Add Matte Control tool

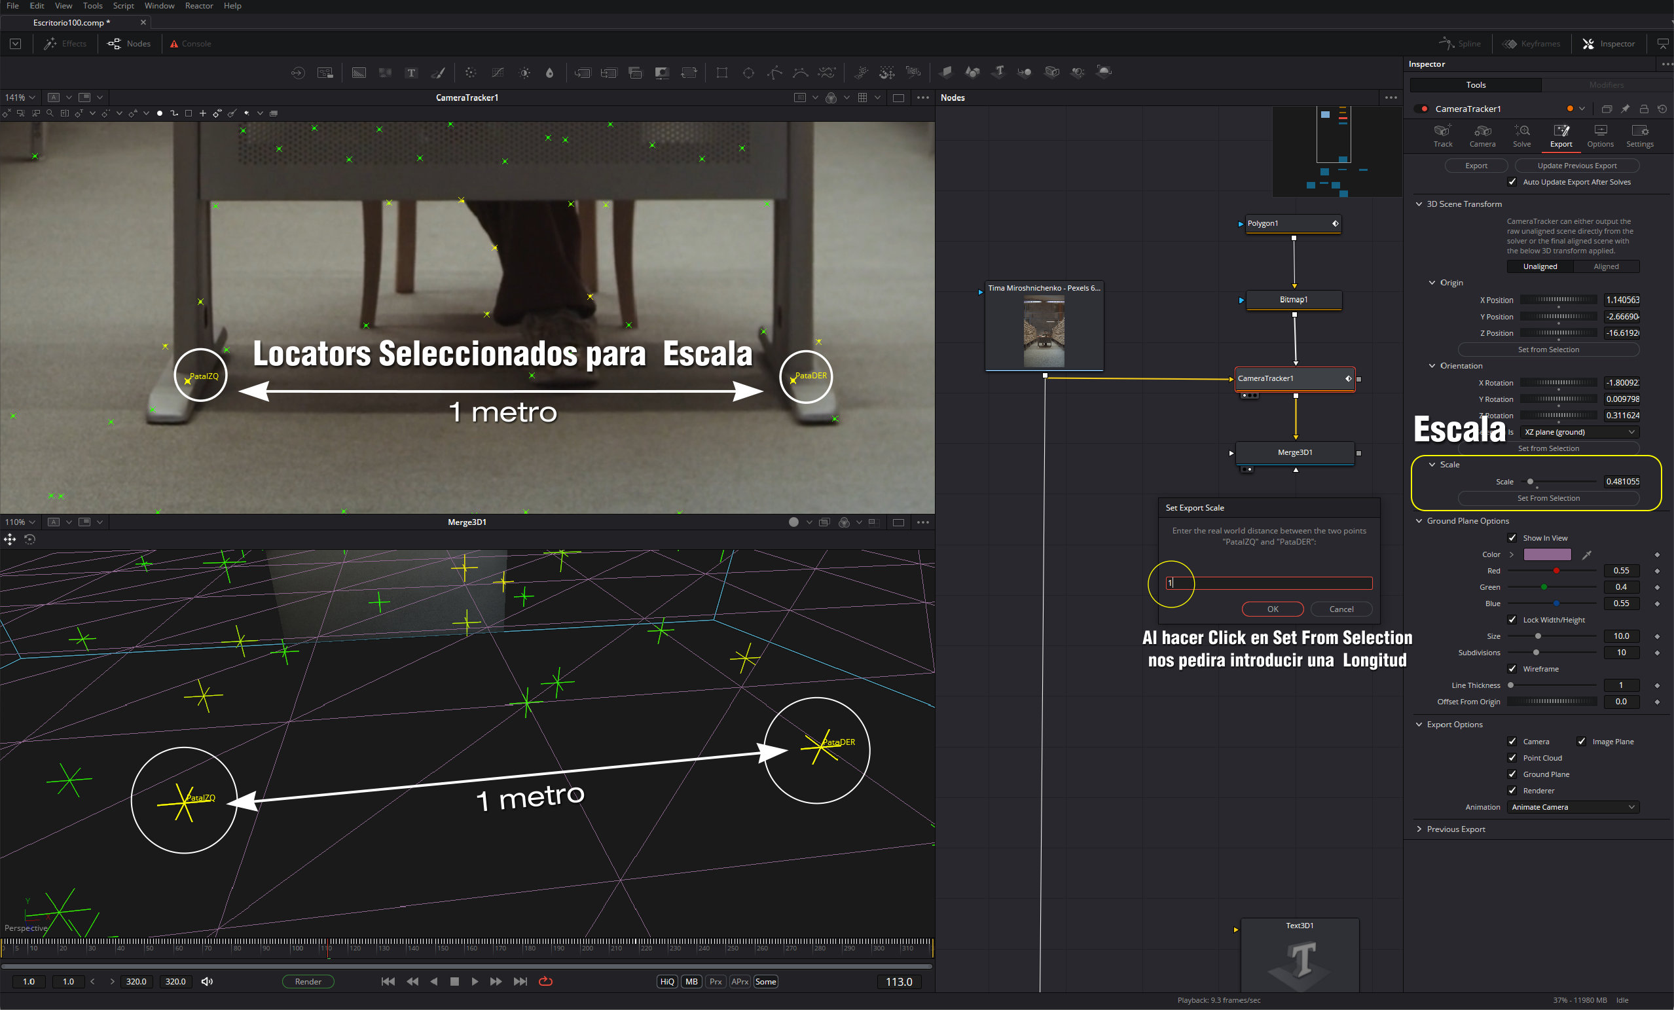point(662,73)
